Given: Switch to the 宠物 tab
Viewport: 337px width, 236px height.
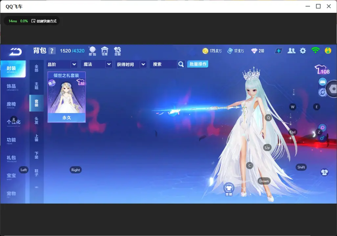Looking at the screenshot, I should (11, 194).
